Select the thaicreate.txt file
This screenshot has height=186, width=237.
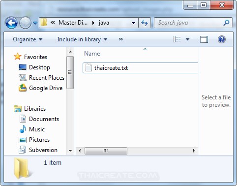[141, 68]
